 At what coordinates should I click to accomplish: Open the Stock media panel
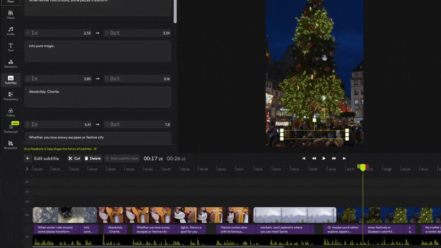[10, 14]
